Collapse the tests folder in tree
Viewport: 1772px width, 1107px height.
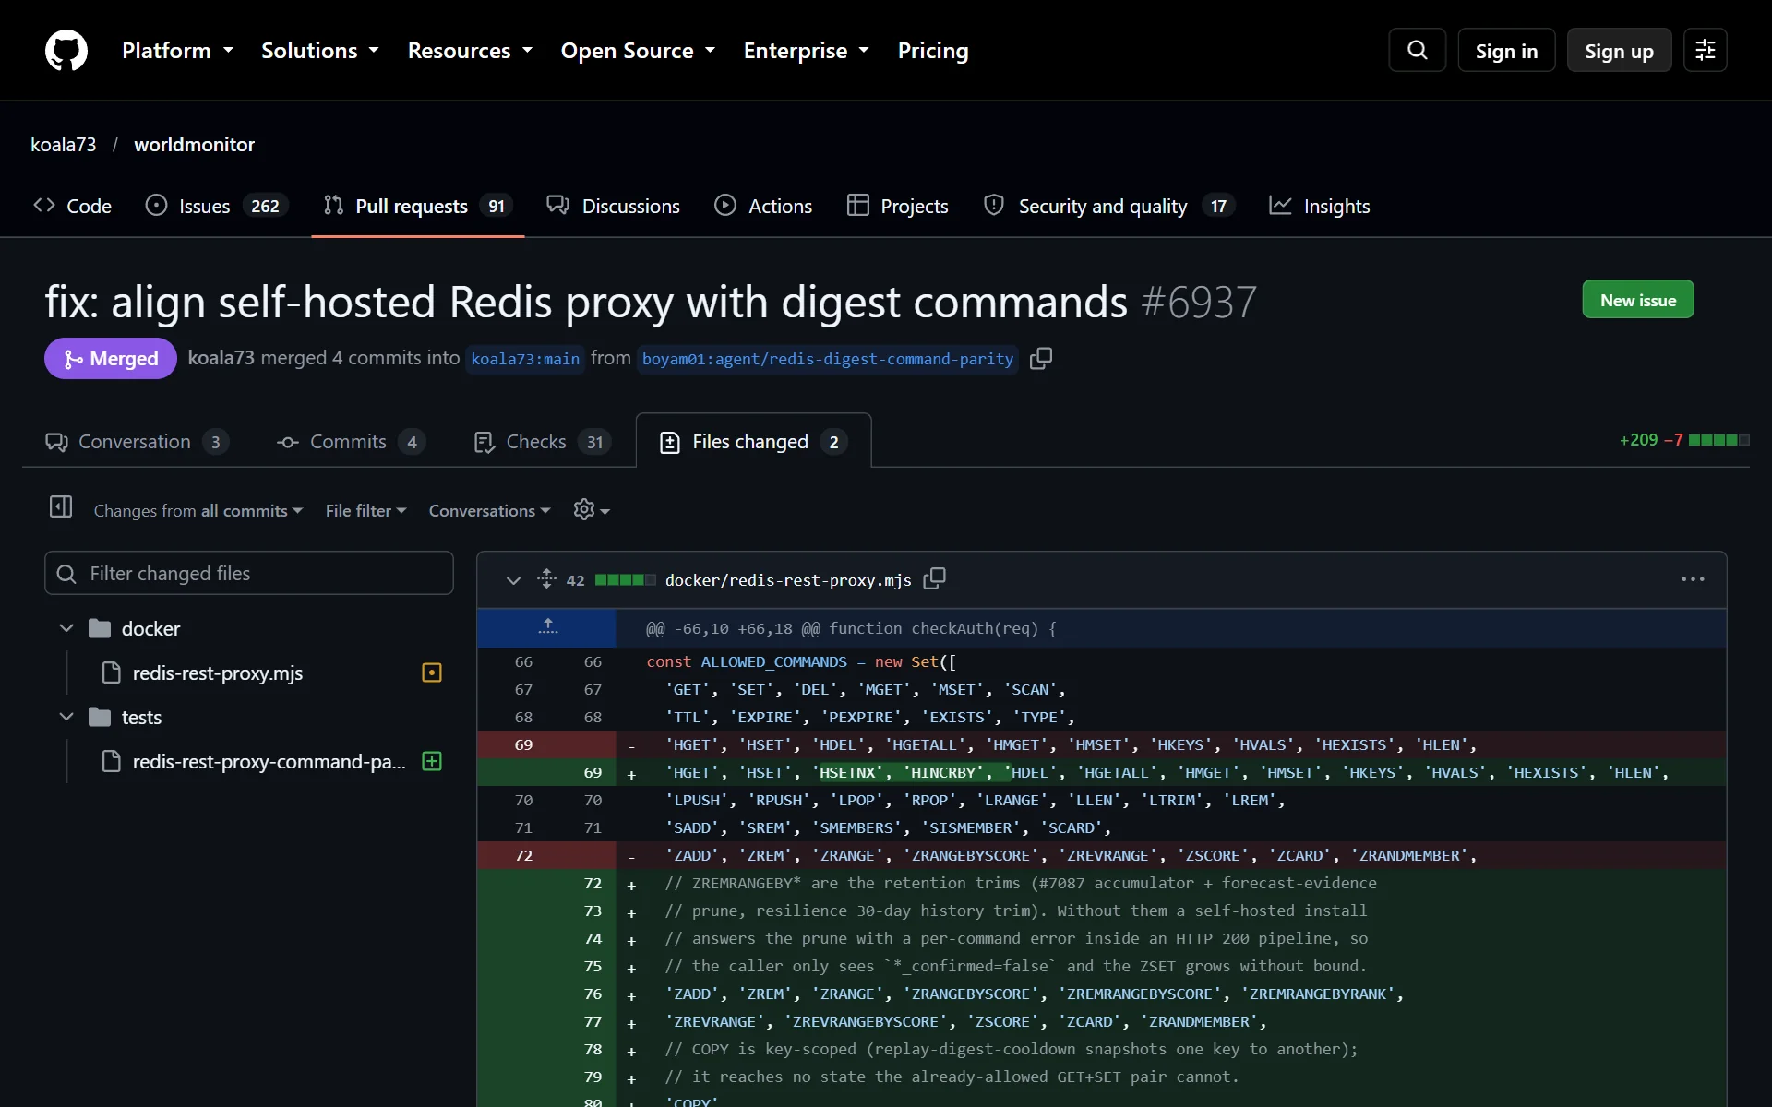point(66,717)
